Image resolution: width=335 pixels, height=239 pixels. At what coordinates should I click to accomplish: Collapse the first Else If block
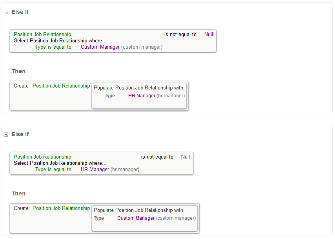point(6,12)
